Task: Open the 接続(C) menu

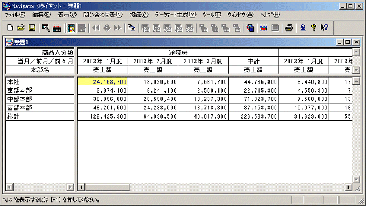Action: (139, 15)
